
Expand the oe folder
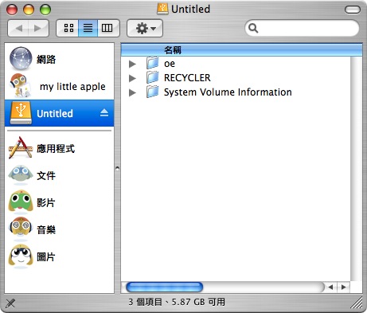click(132, 64)
